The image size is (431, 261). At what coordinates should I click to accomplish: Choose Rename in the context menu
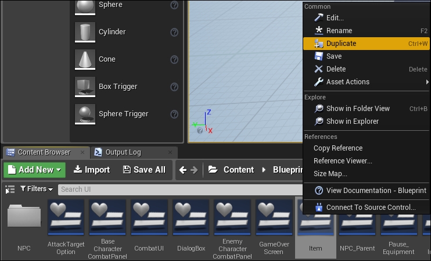pyautogui.click(x=366, y=31)
